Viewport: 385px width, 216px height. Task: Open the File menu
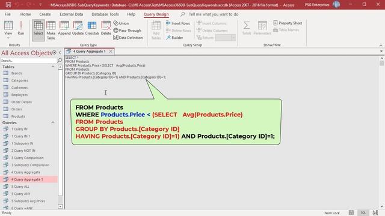click(8, 14)
